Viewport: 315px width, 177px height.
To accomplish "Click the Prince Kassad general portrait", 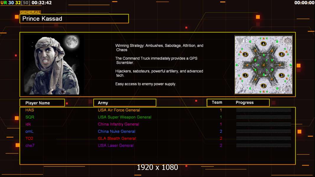I will coord(54,65).
